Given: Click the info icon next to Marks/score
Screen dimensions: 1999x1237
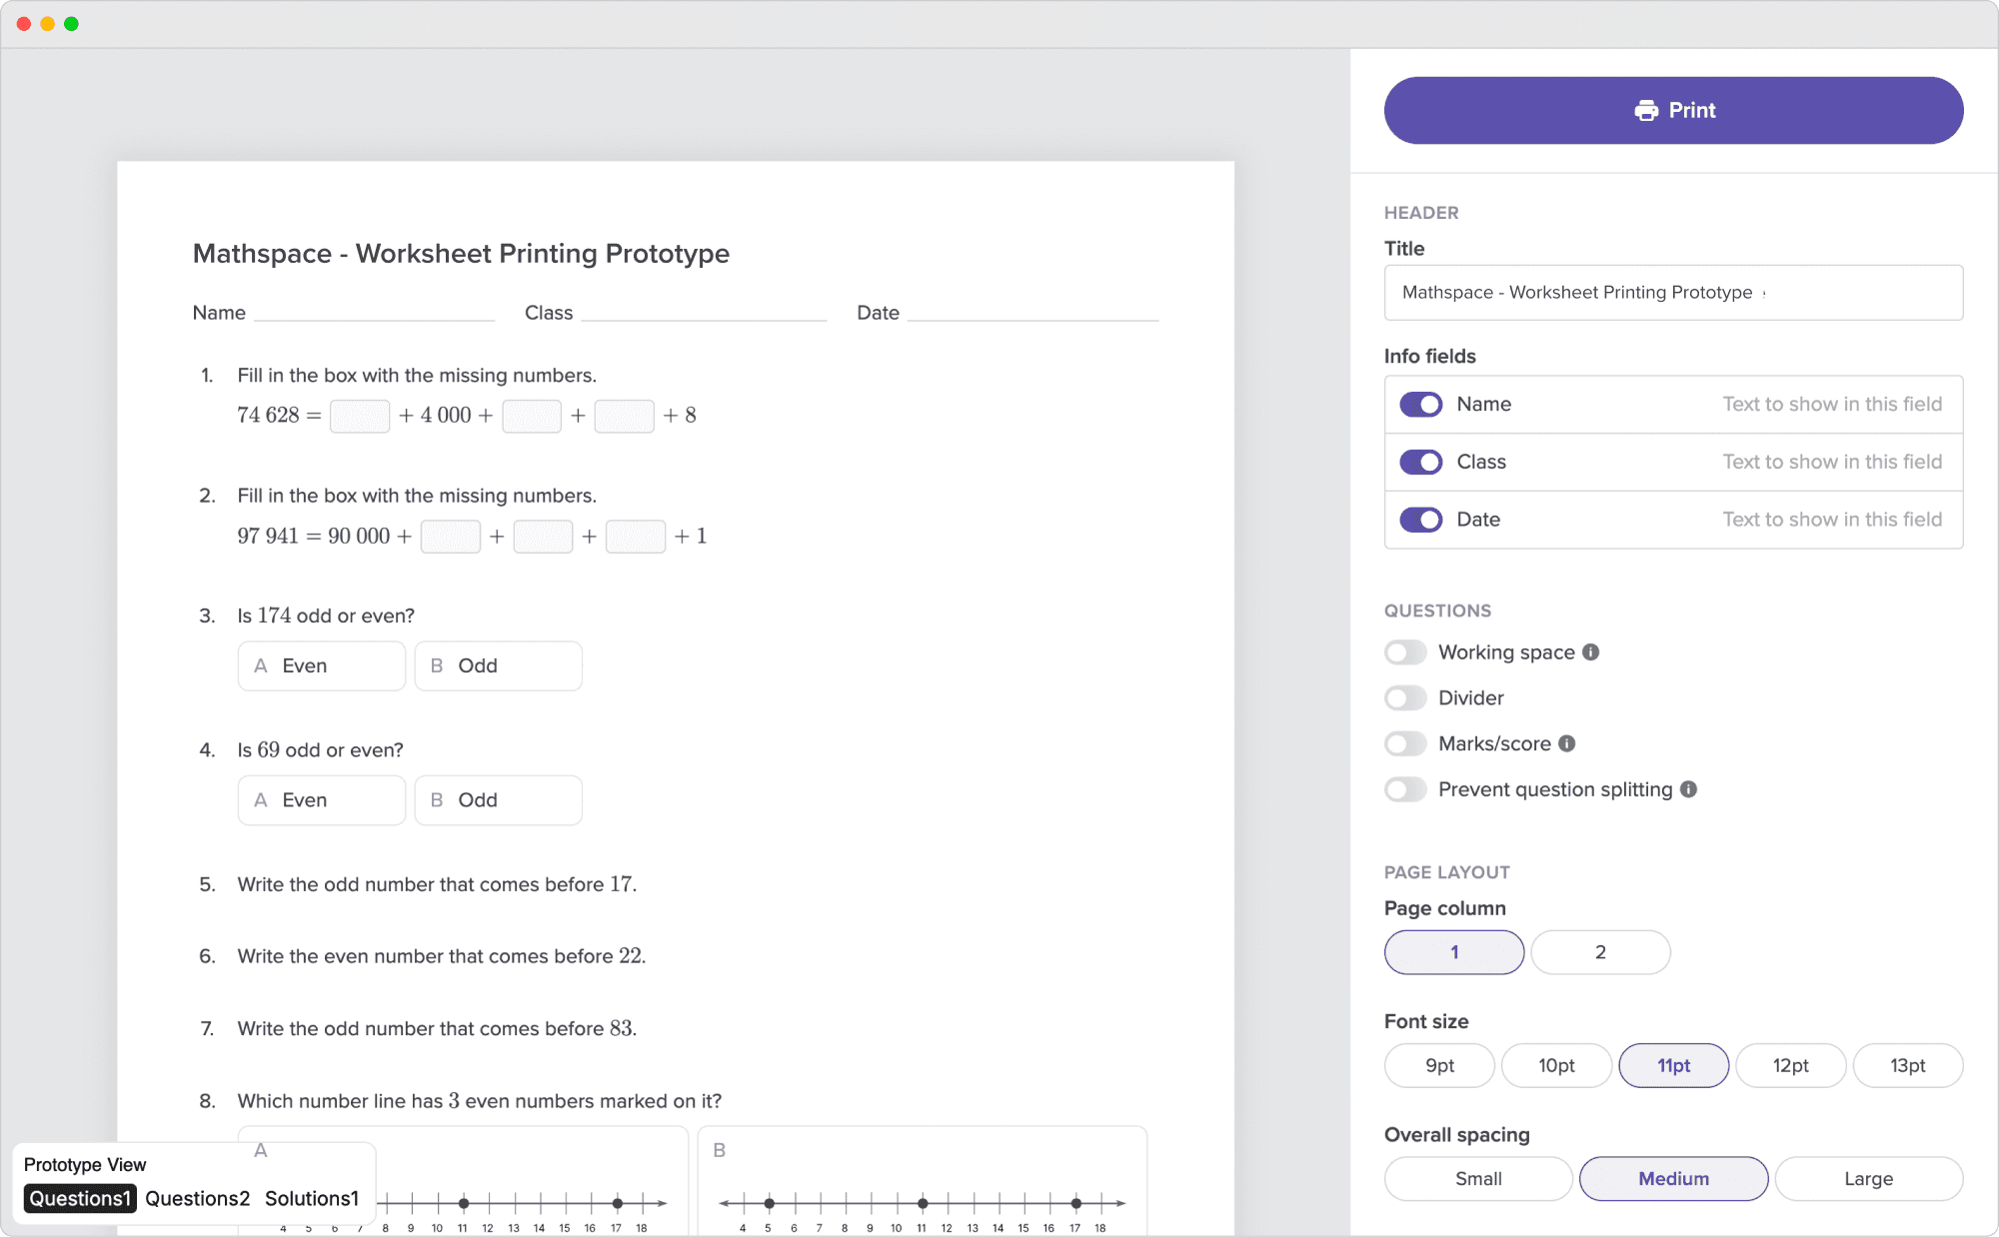Looking at the screenshot, I should (x=1567, y=743).
